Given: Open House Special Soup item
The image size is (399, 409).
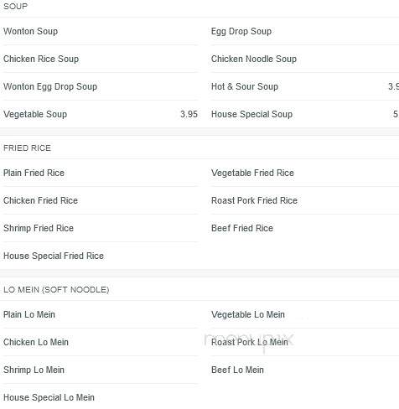Looking at the screenshot, I should point(252,114).
